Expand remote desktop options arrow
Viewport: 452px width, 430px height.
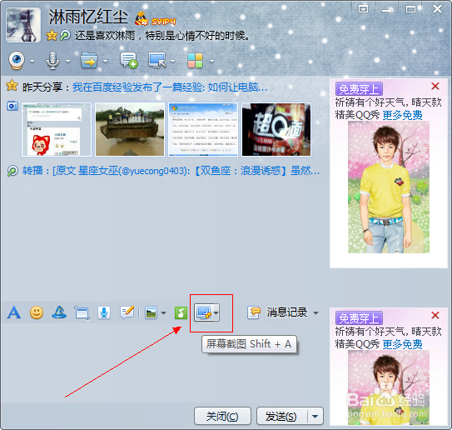[172, 61]
